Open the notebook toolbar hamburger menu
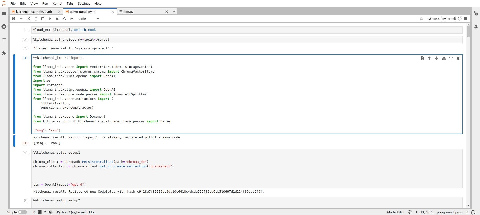 (x=465, y=19)
